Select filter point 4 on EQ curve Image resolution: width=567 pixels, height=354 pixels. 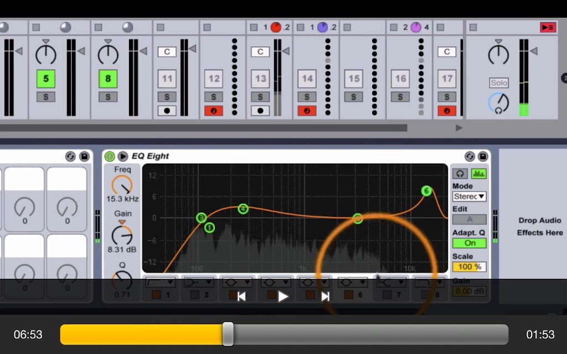243,209
